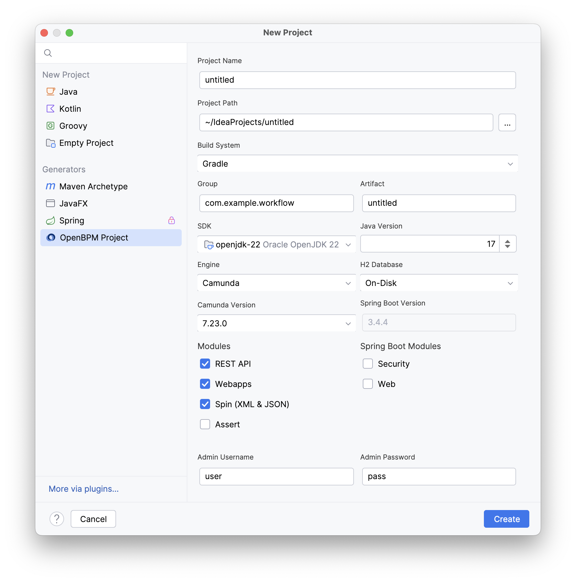576x582 pixels.
Task: Select the Java cup icon
Action: [50, 92]
